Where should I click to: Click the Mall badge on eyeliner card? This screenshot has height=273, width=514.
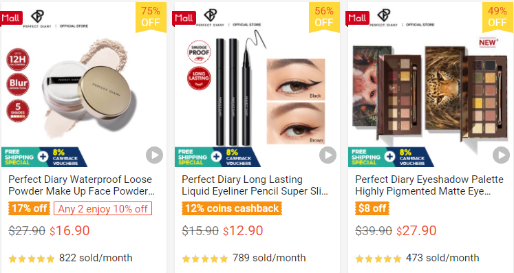(184, 18)
